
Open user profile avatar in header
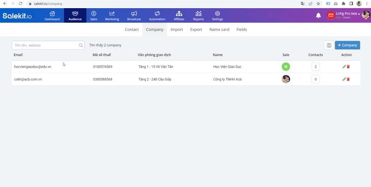(x=366, y=15)
